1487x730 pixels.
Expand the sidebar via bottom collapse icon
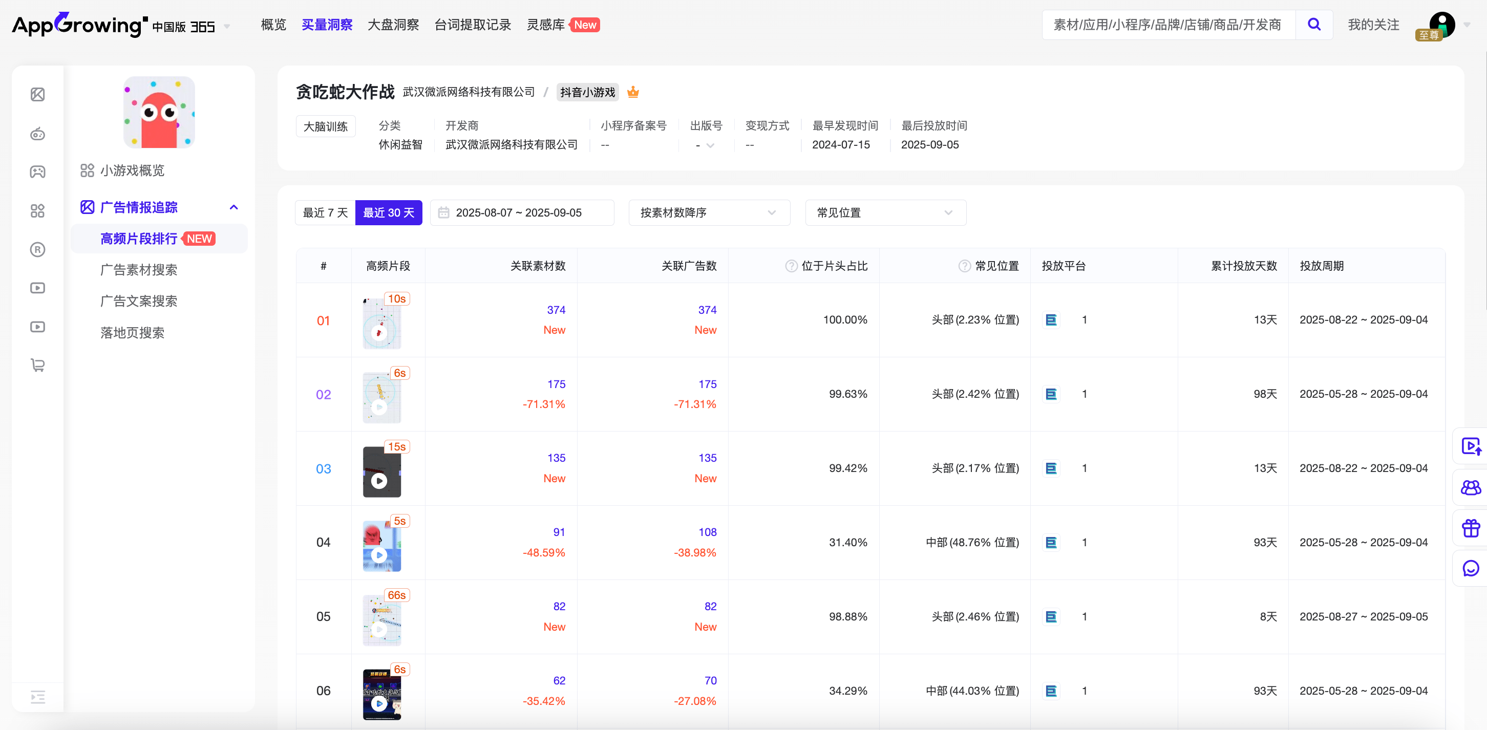[37, 697]
